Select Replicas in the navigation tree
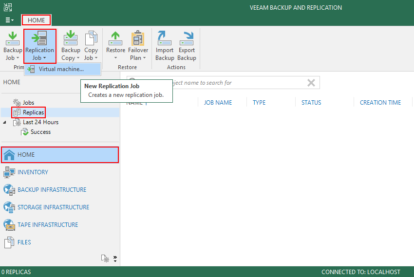Viewport: 414px width, 277px height. [x=33, y=112]
